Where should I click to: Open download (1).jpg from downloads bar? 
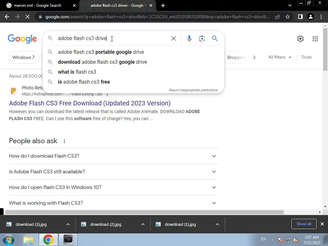(x=180, y=225)
